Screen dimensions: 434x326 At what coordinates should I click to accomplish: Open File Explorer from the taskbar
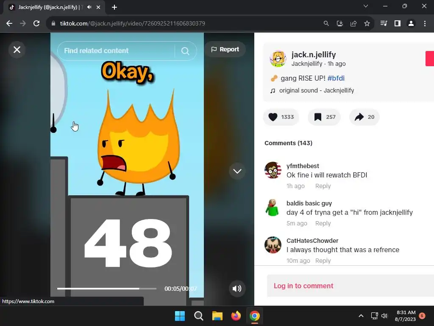point(217,316)
